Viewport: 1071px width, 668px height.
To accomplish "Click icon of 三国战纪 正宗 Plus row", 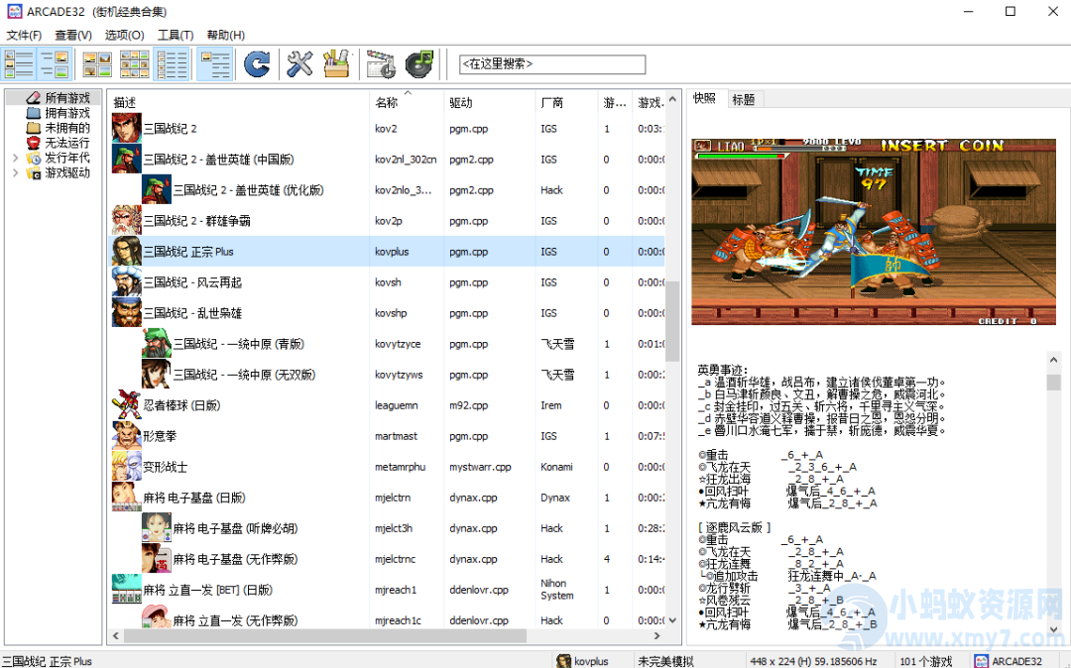I will click(126, 251).
